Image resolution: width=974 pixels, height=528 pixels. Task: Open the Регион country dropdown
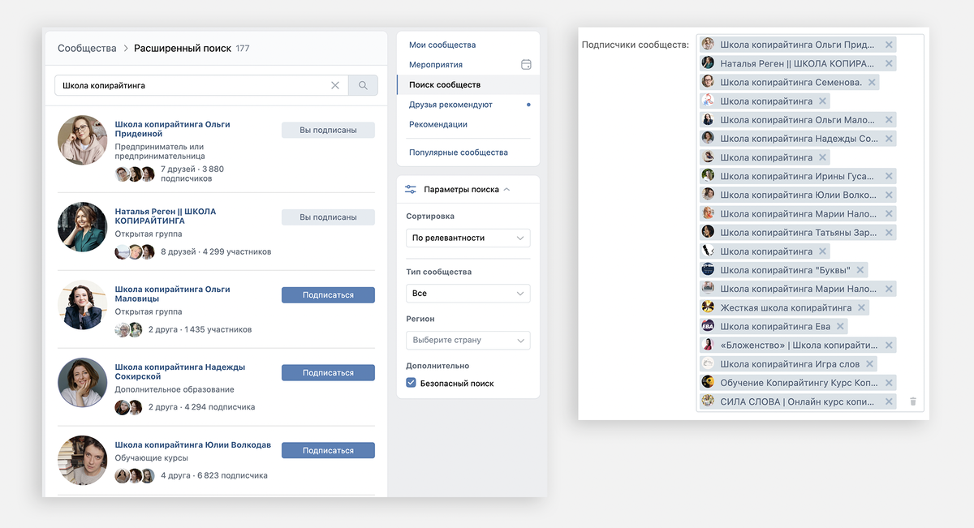click(x=468, y=340)
